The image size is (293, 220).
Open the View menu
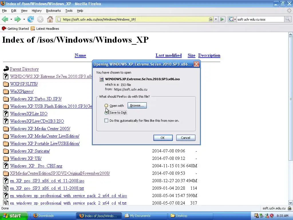(x=24, y=11)
